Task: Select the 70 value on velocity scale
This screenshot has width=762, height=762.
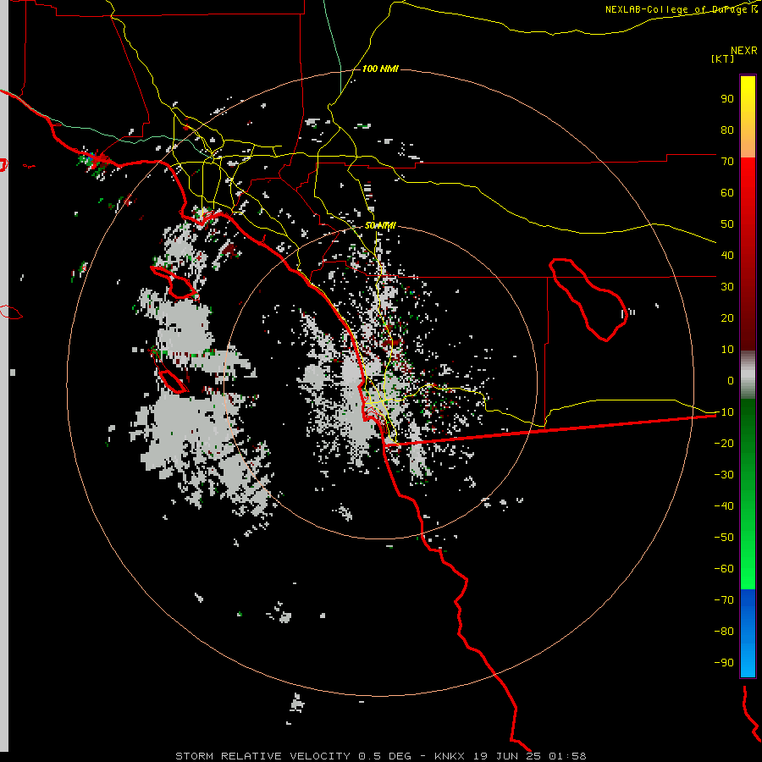Action: click(727, 162)
